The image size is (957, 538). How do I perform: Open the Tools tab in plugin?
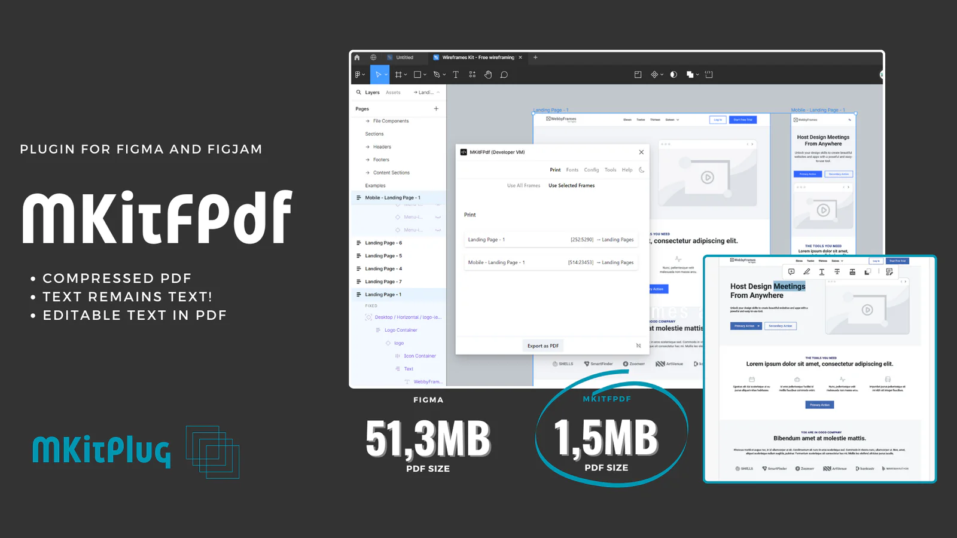pyautogui.click(x=610, y=170)
